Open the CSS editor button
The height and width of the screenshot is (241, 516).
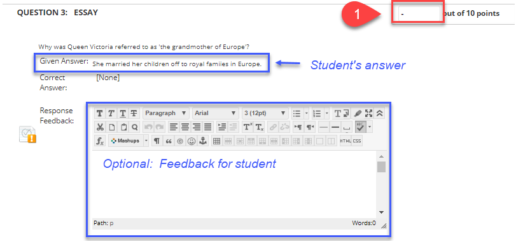357,141
